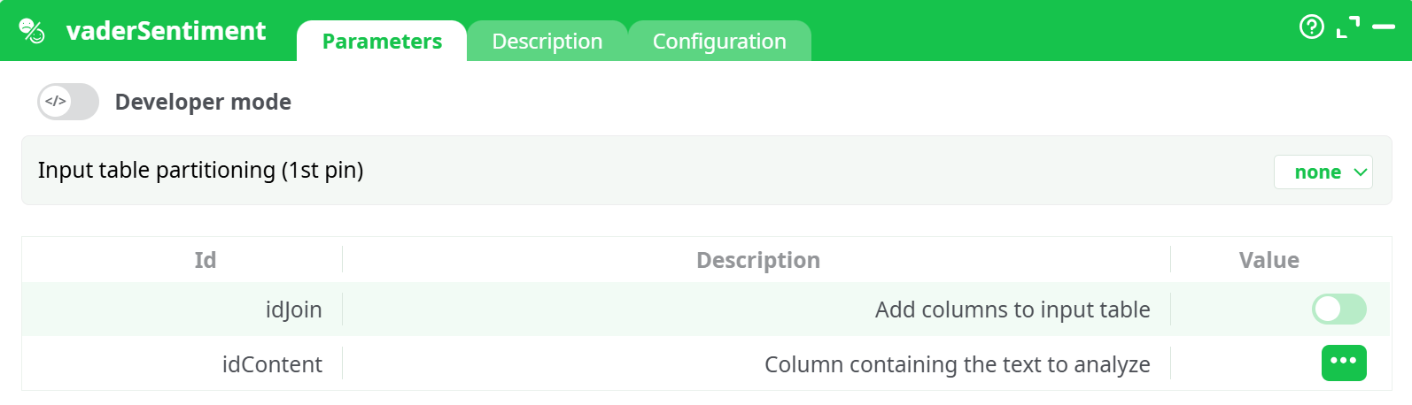Expand the panel to fullscreen
The height and width of the screenshot is (405, 1412).
(1347, 27)
